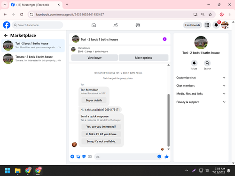Open the Groups icon in top navigation
The image size is (235, 176).
138,25
